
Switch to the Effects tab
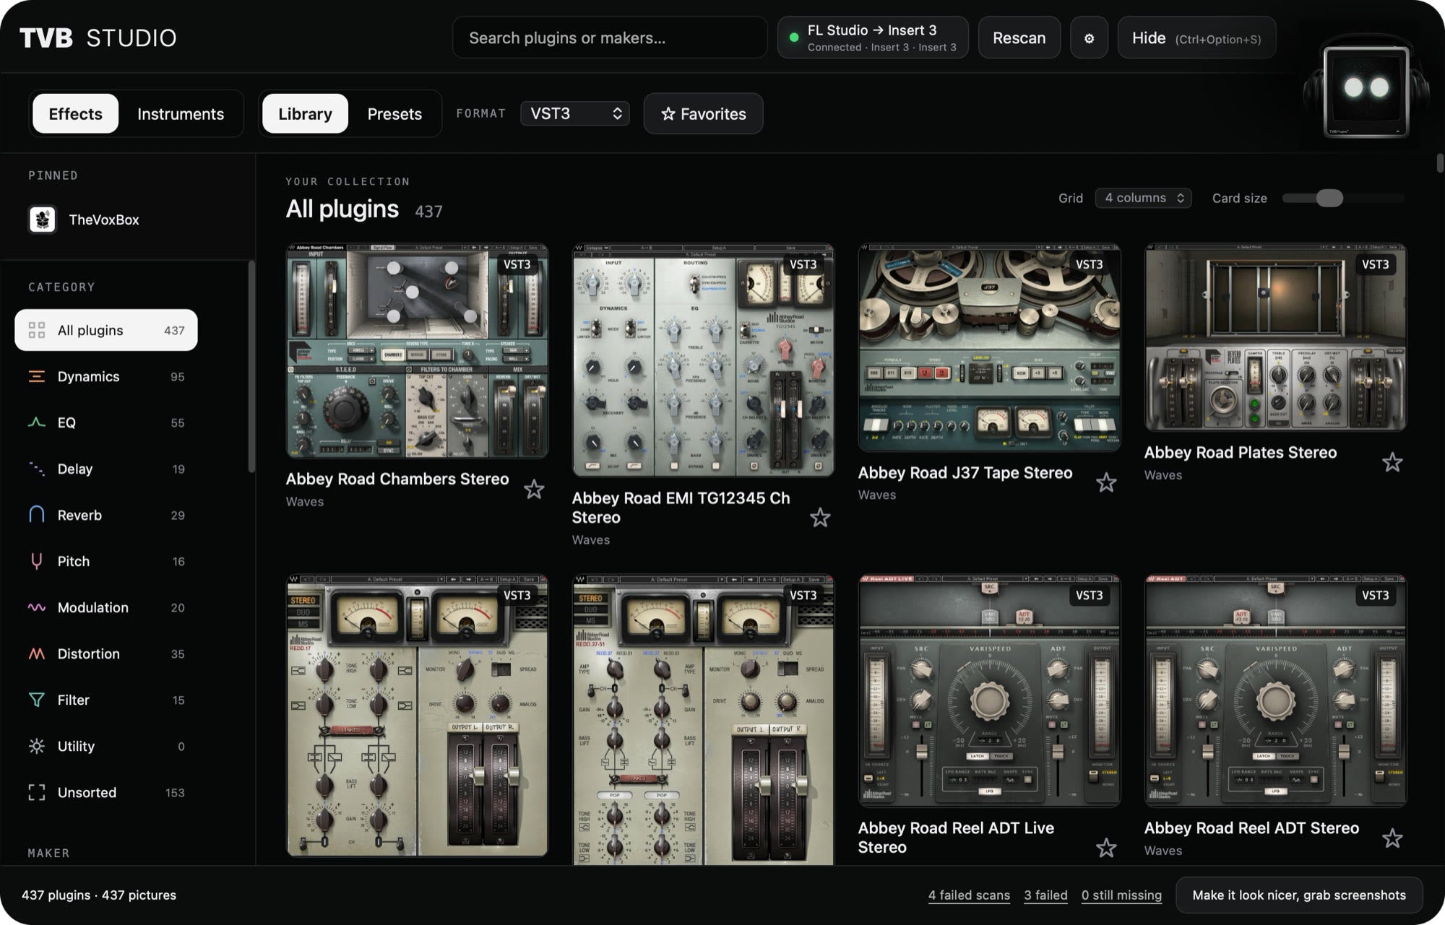coord(75,113)
